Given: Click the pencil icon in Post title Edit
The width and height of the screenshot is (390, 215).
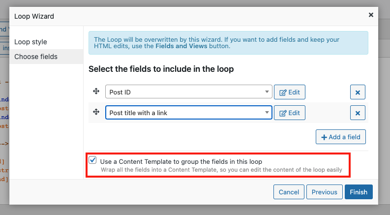Looking at the screenshot, I should click(x=283, y=113).
